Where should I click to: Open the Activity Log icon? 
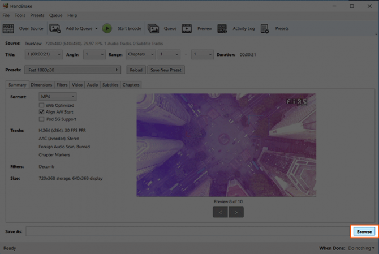[x=222, y=28]
